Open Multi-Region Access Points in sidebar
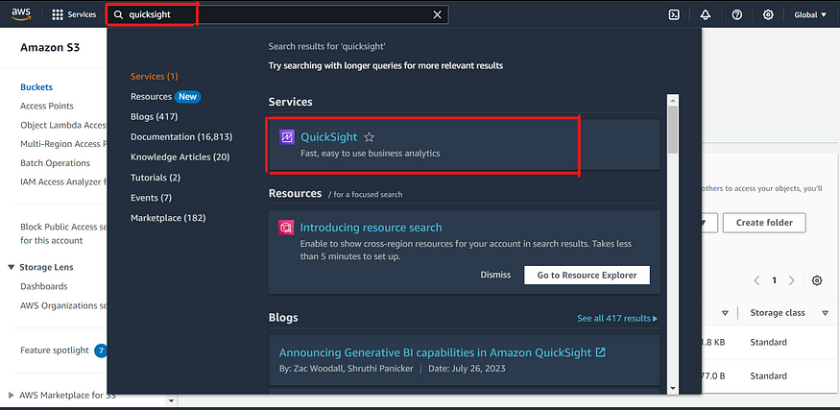 tap(63, 144)
